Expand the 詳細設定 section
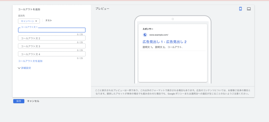Image resolution: width=269 pixels, height=122 pixels. click(x=24, y=68)
